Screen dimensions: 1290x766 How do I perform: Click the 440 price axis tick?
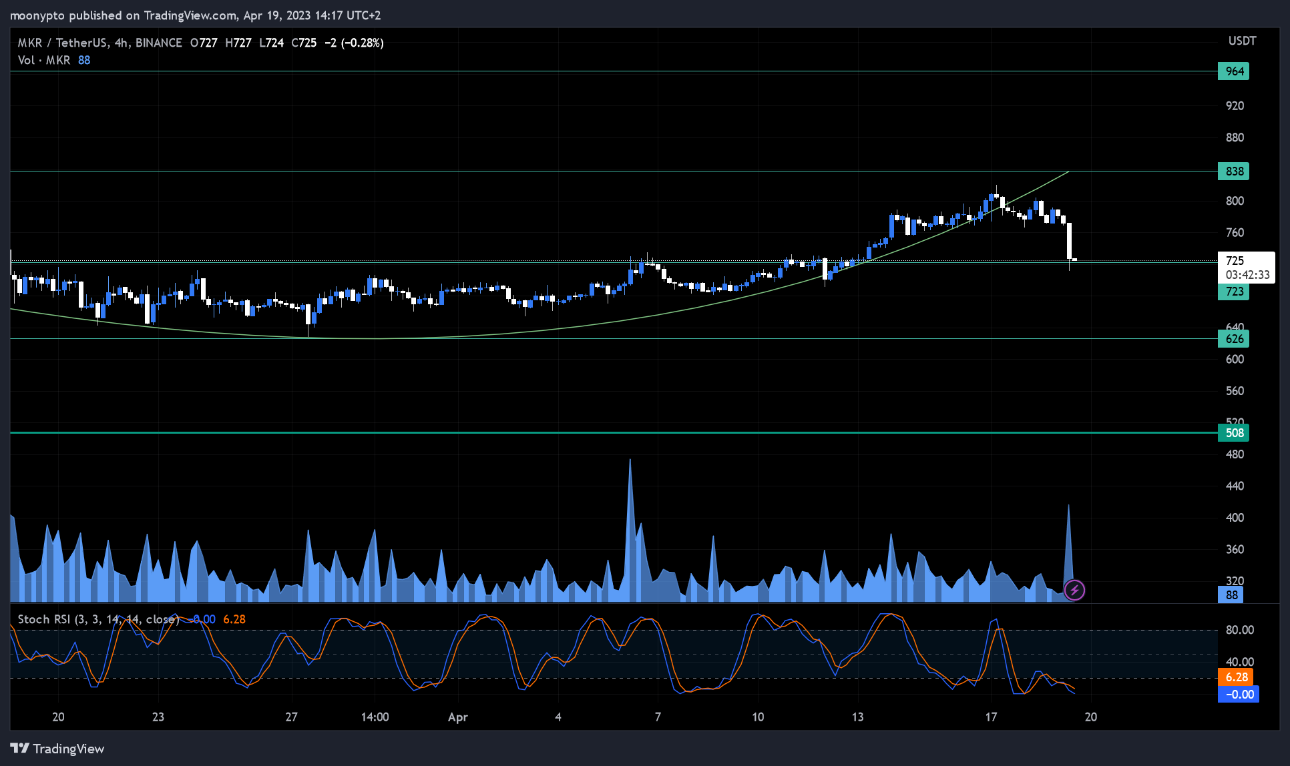pyautogui.click(x=1235, y=486)
